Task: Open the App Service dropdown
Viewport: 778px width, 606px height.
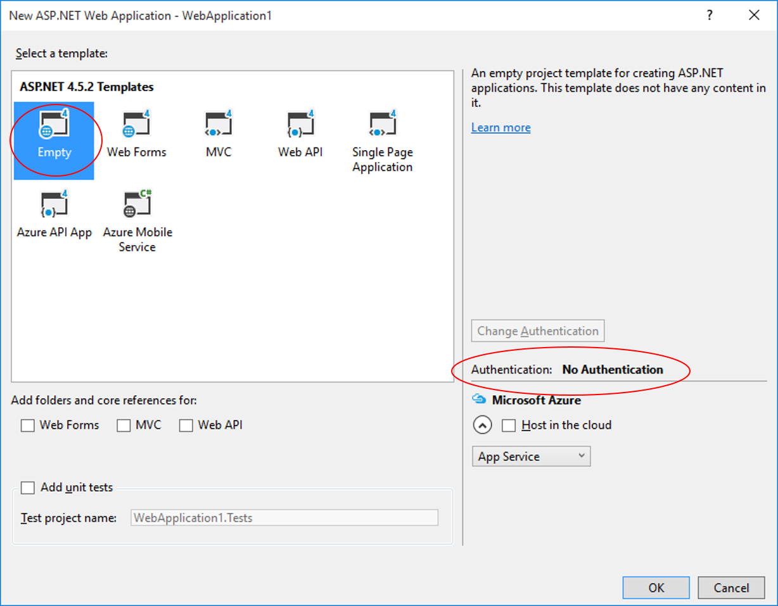Action: 531,456
